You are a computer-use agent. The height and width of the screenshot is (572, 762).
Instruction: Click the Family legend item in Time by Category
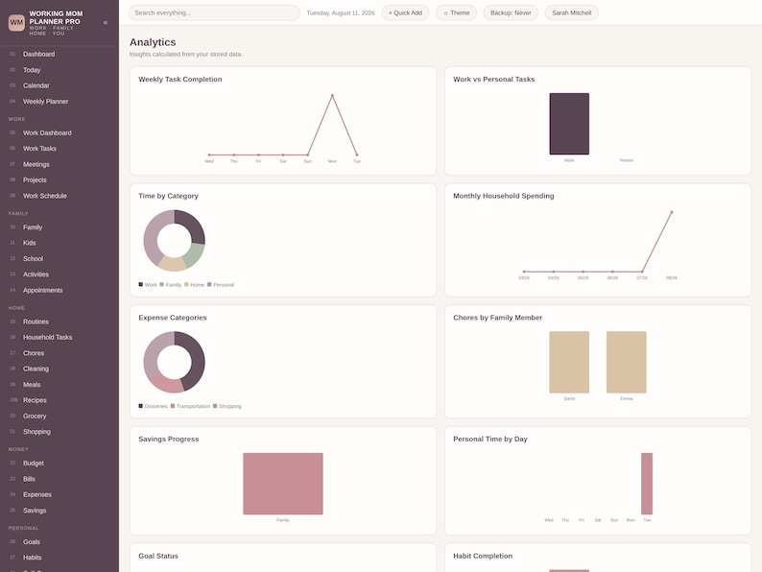[x=171, y=285]
